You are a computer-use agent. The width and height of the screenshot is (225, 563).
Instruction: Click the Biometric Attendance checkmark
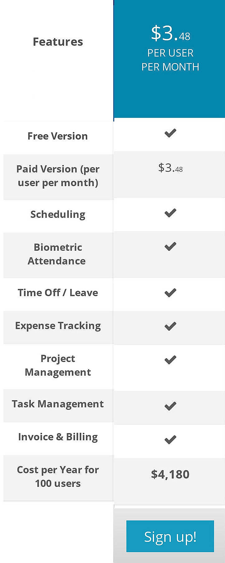coord(170,246)
